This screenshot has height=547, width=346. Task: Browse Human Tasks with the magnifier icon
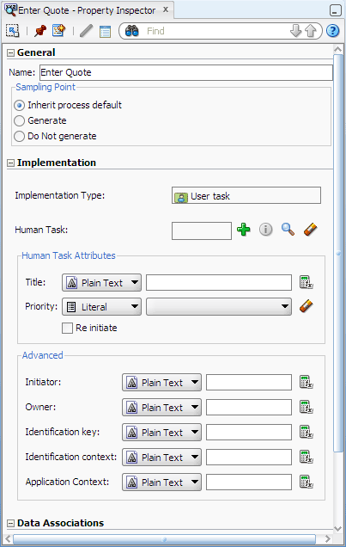pos(288,230)
